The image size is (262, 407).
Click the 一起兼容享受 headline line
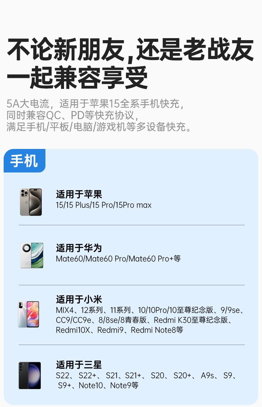[77, 78]
